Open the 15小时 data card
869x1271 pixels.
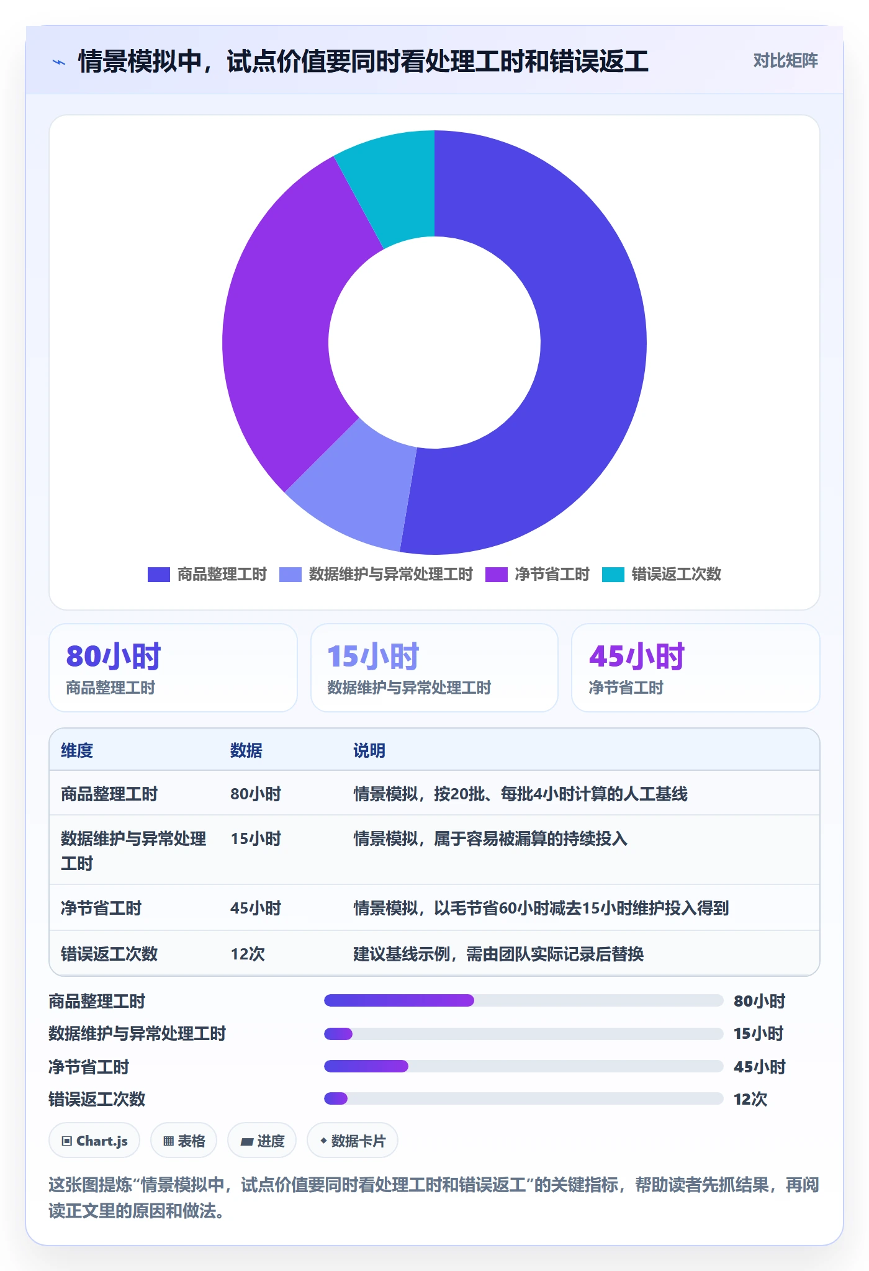coord(434,668)
